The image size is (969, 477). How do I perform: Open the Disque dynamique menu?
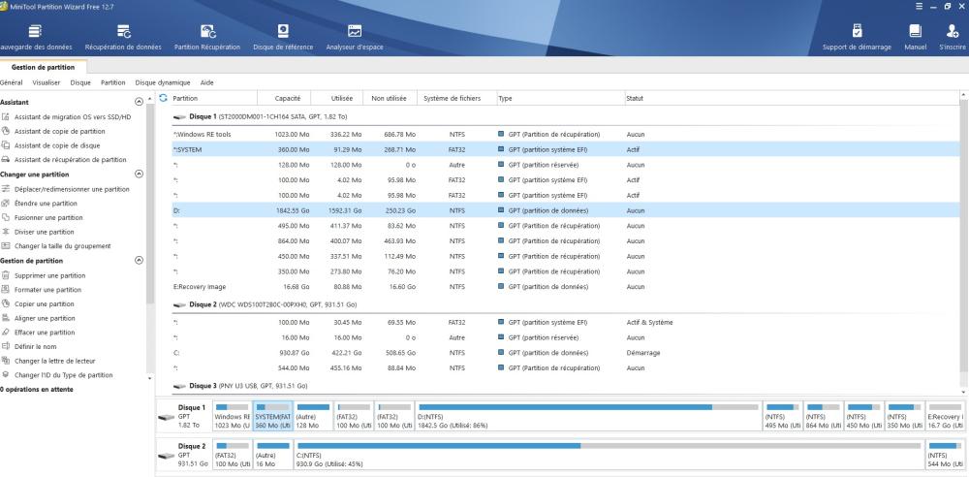pos(164,82)
